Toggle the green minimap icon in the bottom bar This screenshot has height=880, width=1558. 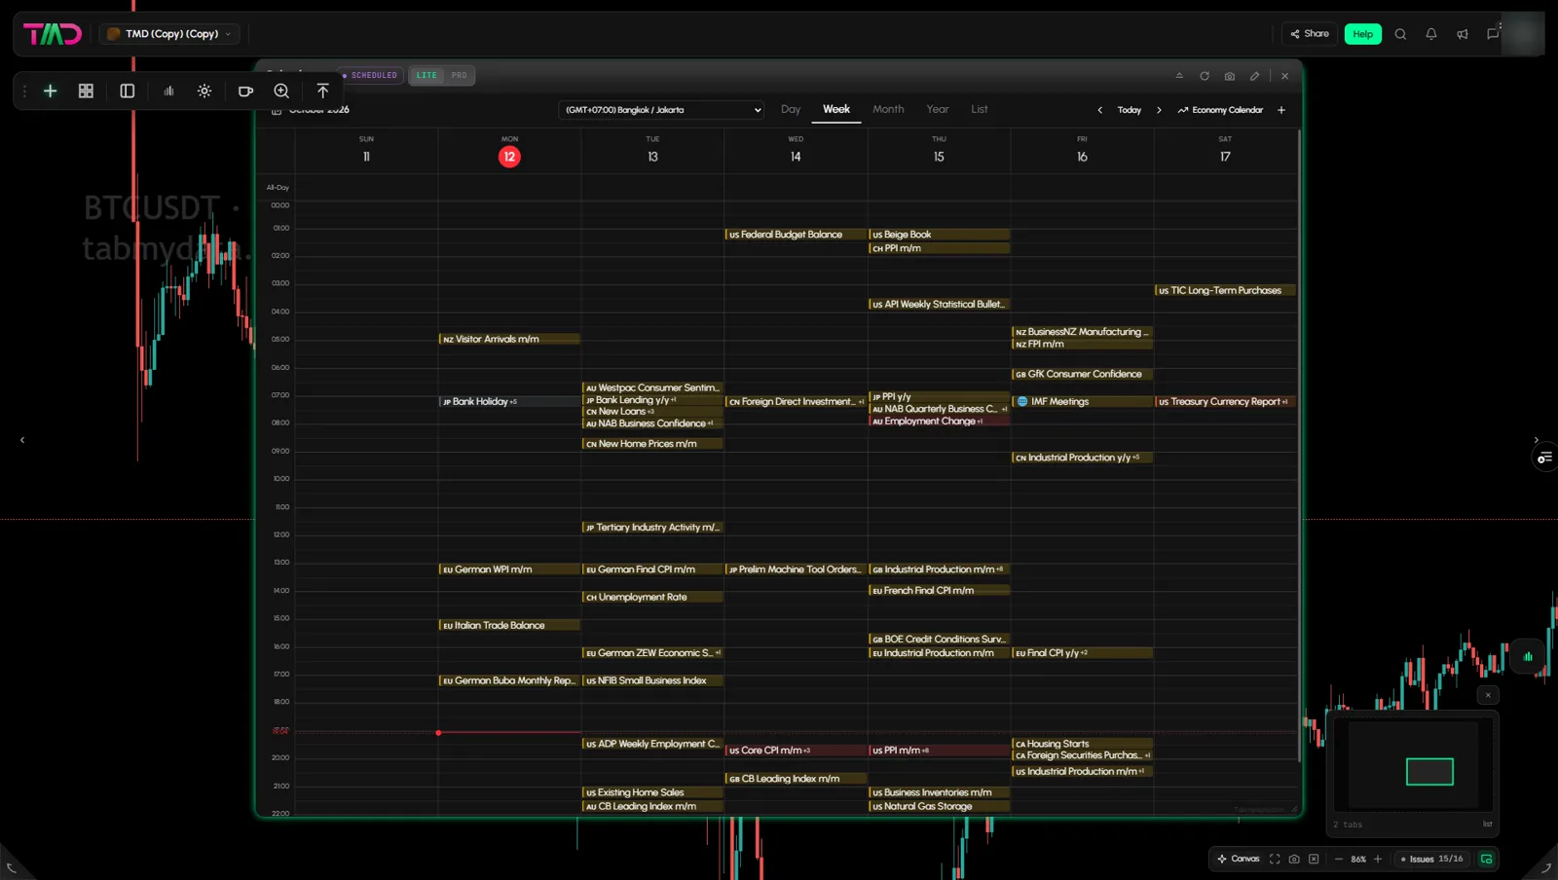pyautogui.click(x=1487, y=859)
